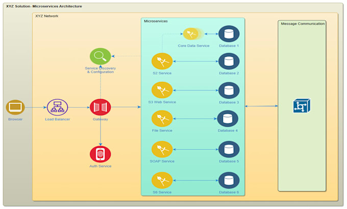Click the 'Database 5' label
Screen dimensions: 347x209
[229, 161]
